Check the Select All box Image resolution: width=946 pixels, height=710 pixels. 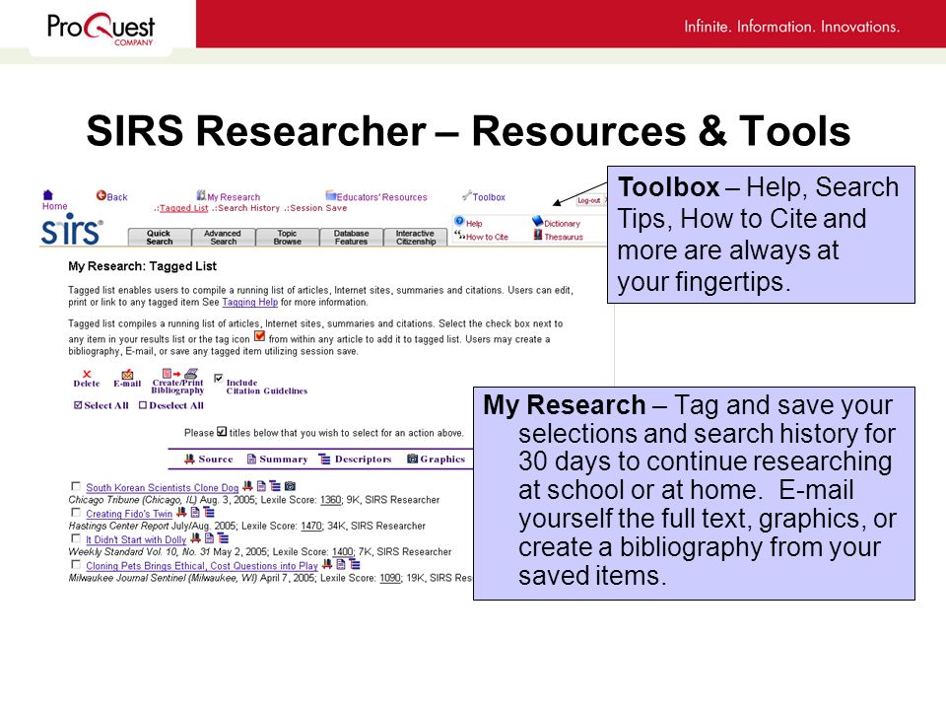click(78, 405)
